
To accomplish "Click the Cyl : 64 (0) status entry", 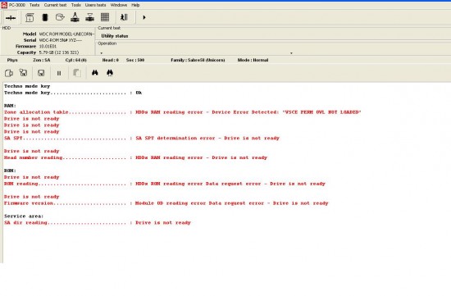I will tap(76, 60).
